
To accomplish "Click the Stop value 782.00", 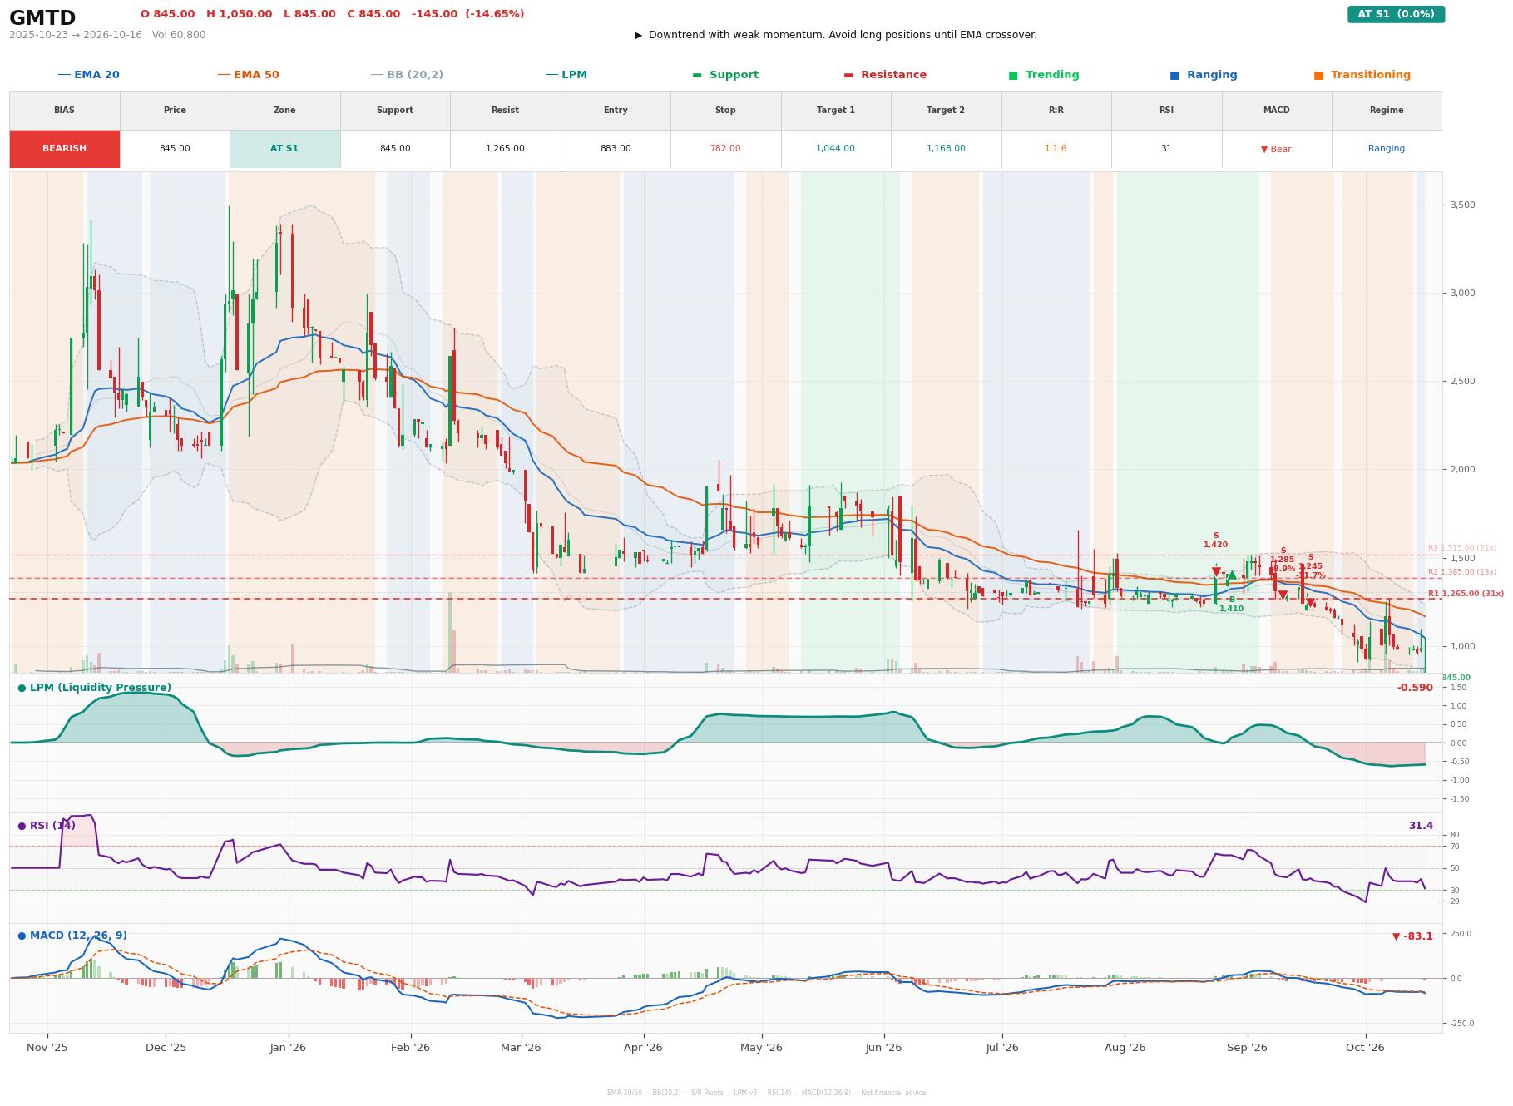I will click(725, 149).
